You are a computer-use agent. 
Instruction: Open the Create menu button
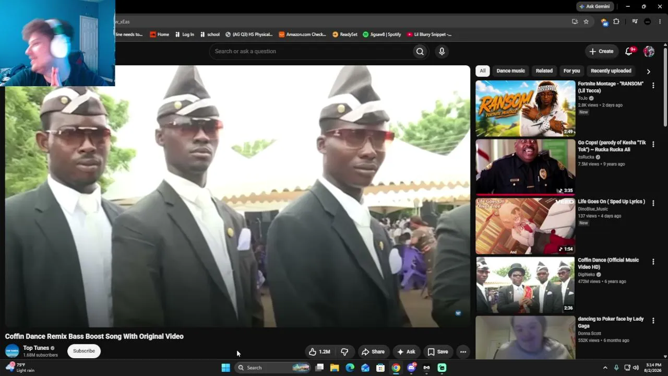pyautogui.click(x=601, y=51)
